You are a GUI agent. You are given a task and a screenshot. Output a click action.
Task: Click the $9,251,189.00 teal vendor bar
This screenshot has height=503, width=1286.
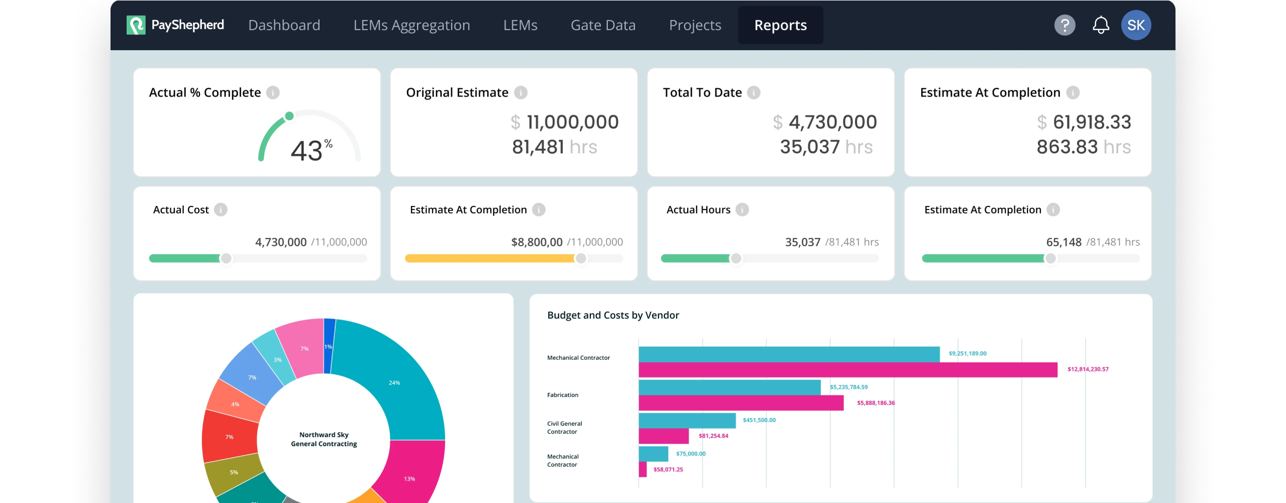coord(789,354)
